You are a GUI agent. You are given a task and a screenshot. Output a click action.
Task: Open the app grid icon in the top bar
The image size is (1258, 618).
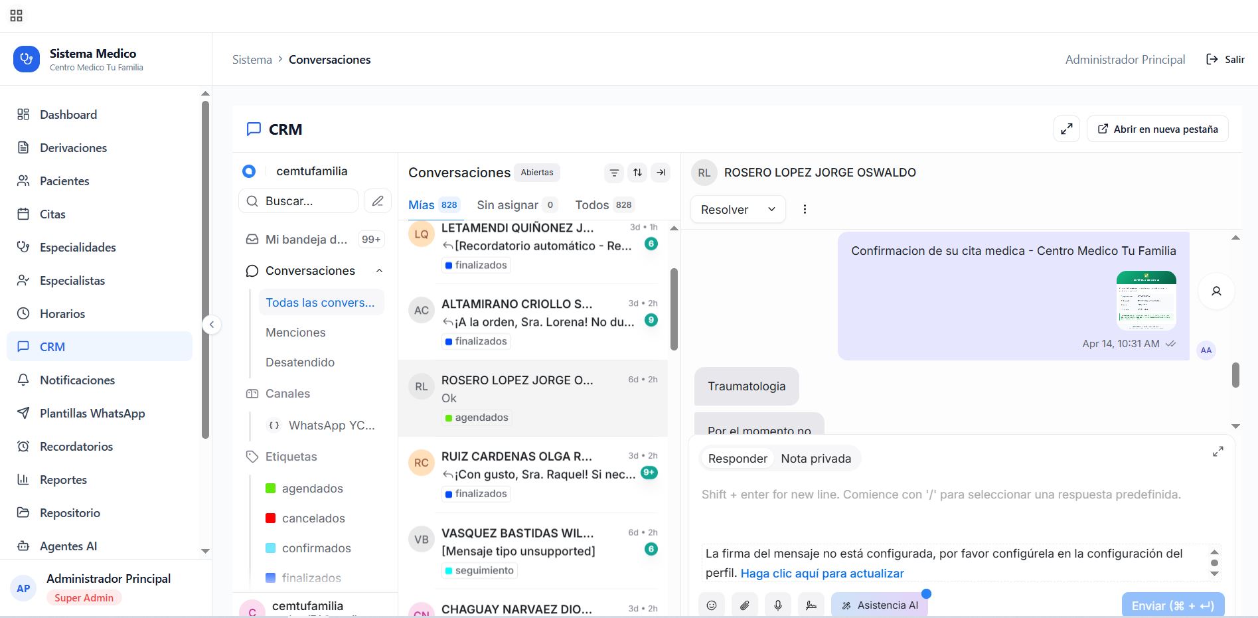pos(16,15)
